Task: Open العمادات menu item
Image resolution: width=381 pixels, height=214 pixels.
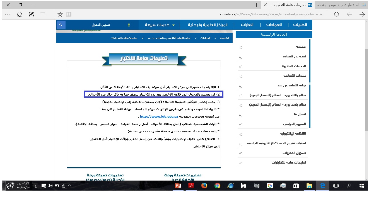Action: point(274,25)
